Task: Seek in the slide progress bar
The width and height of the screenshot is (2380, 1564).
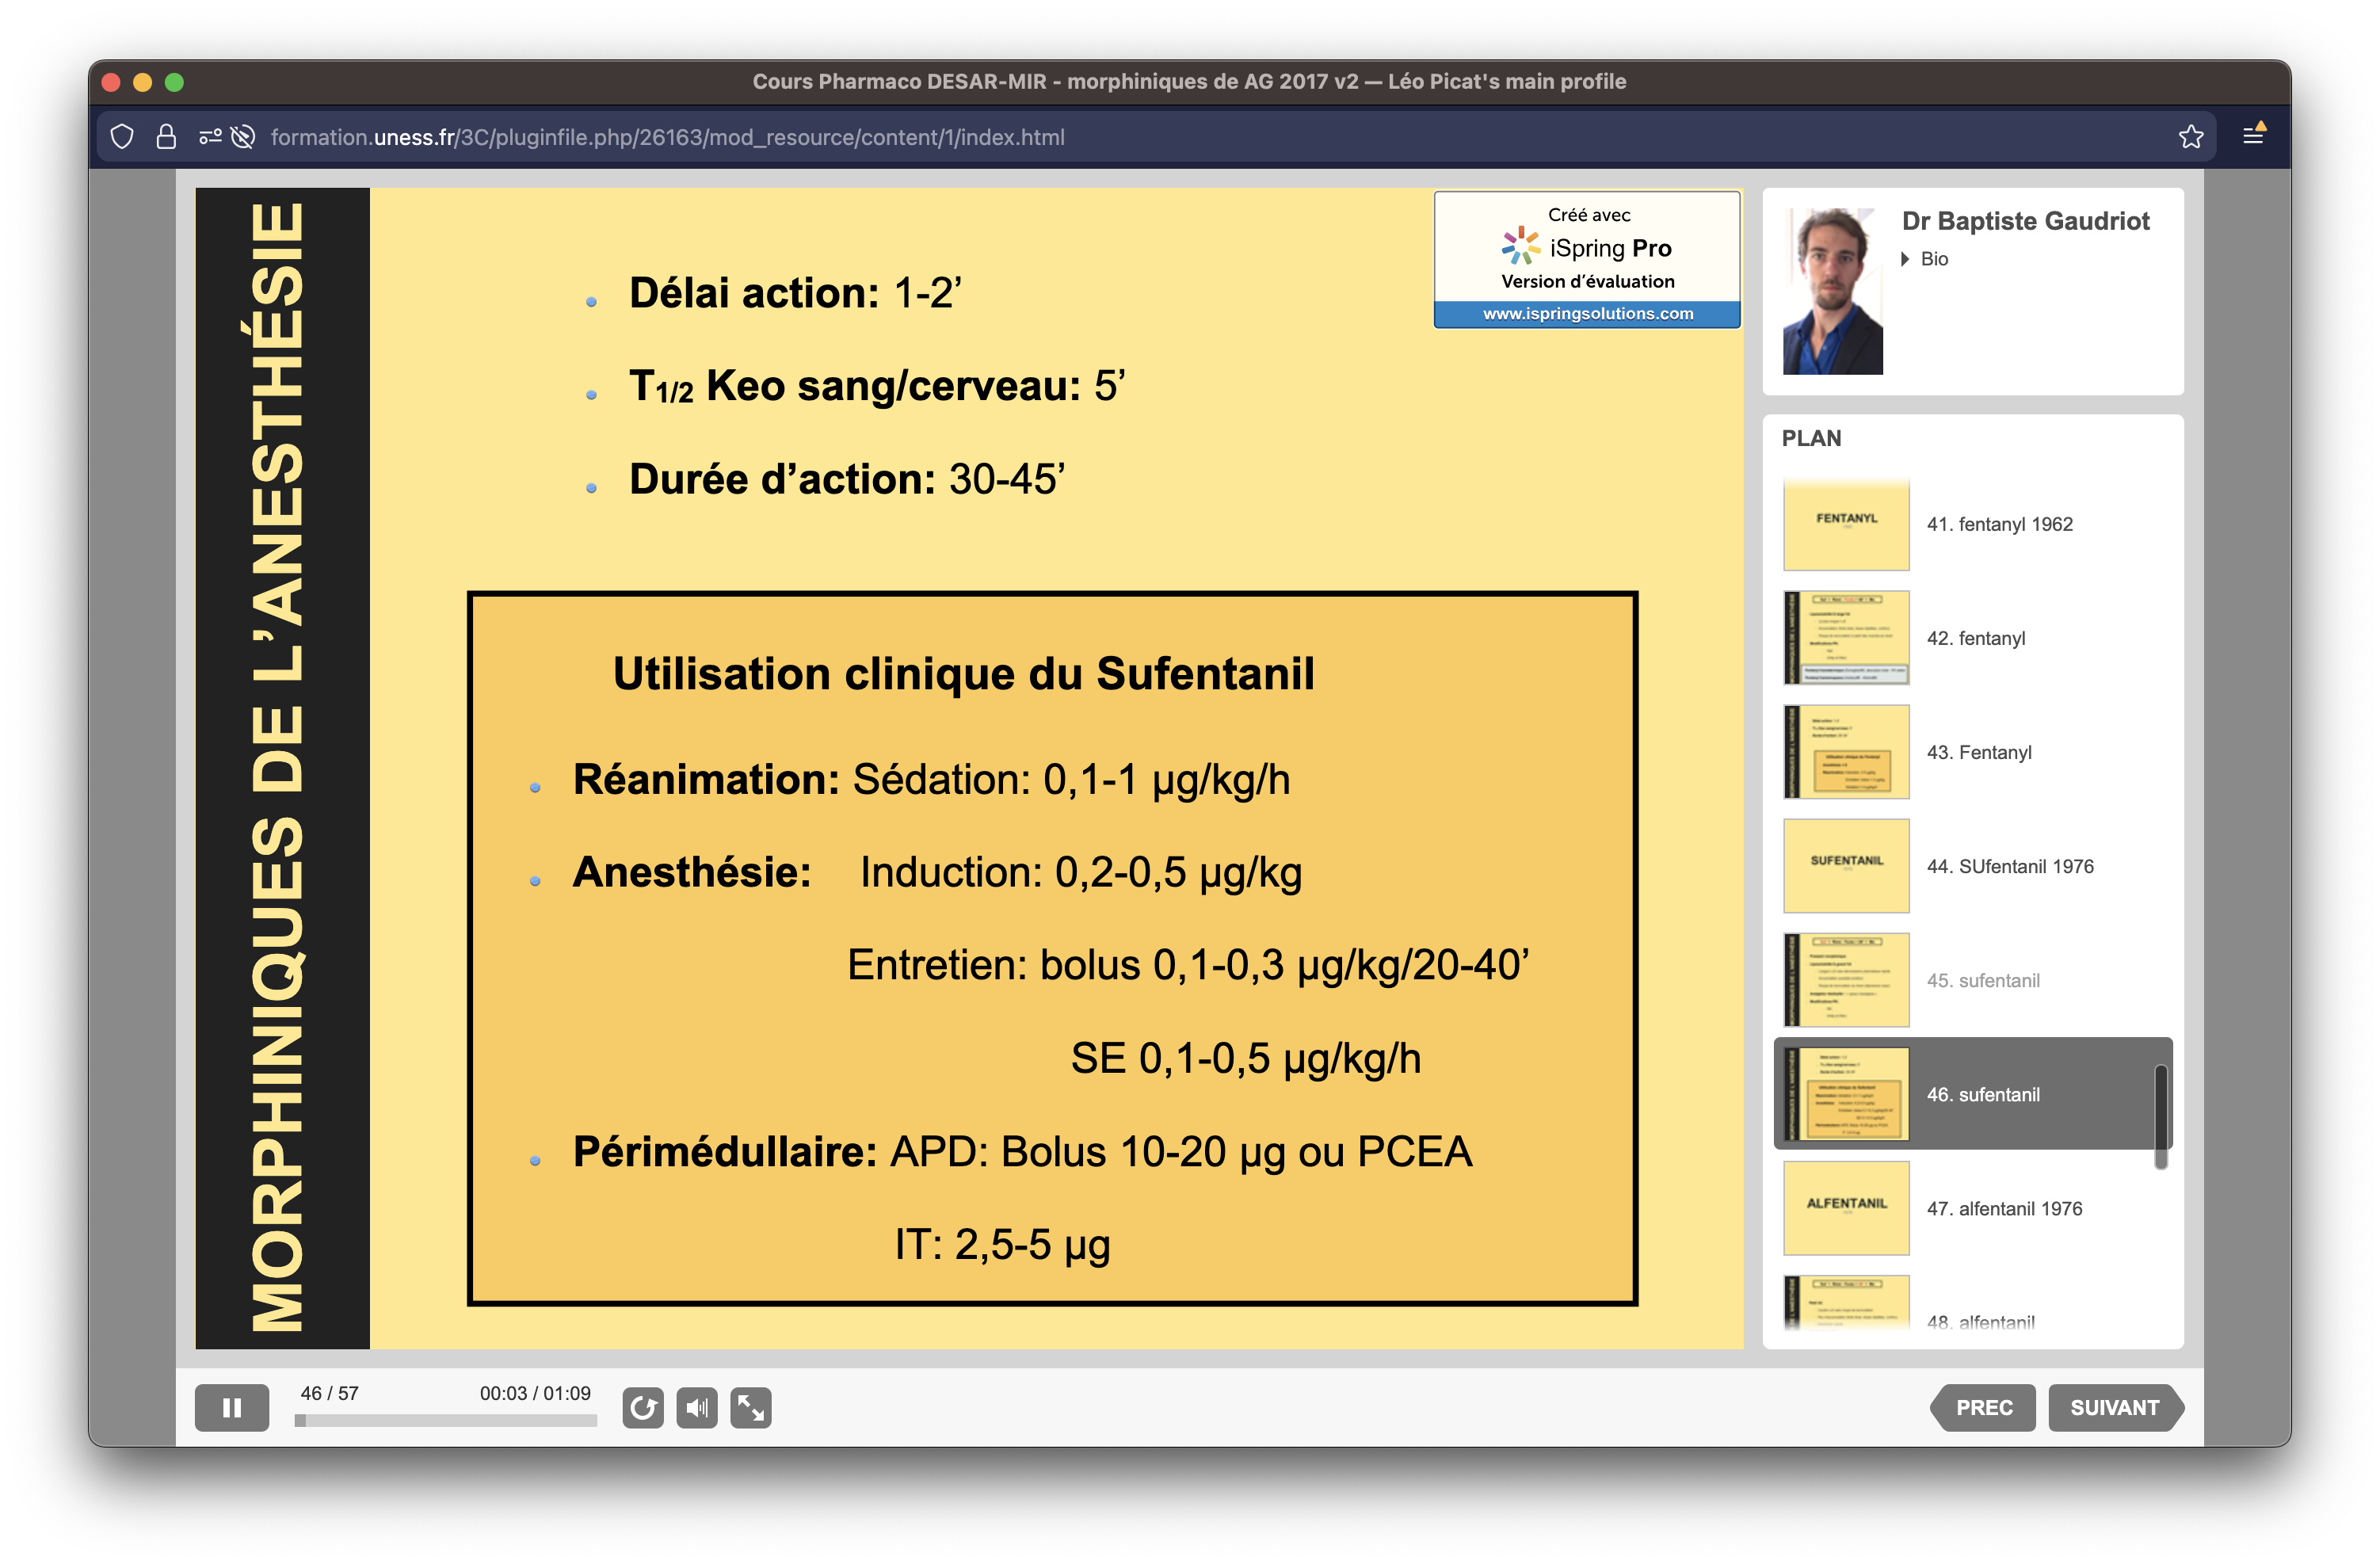Action: tap(445, 1420)
